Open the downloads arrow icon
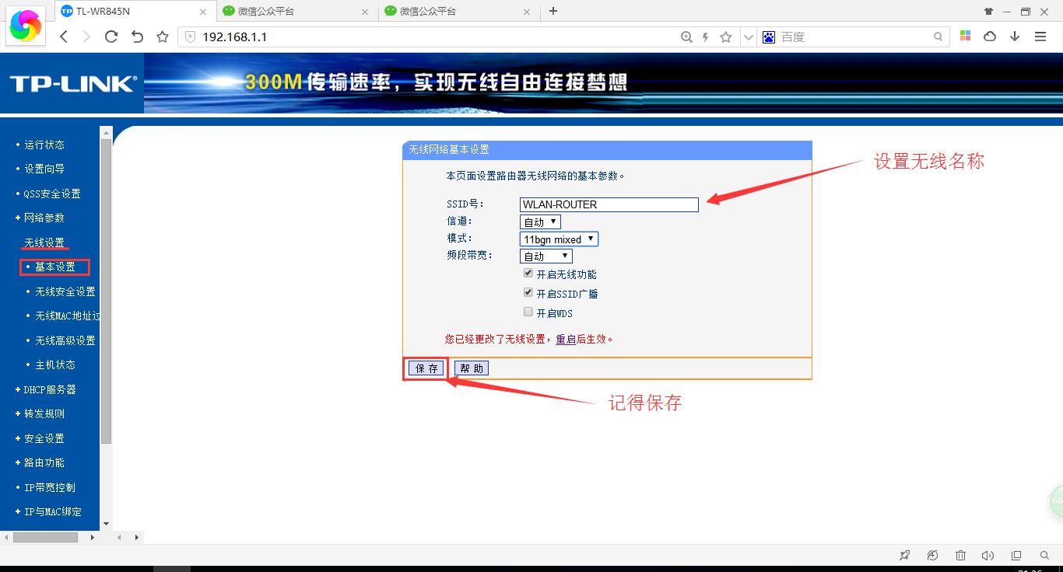1063x572 pixels. click(1015, 37)
